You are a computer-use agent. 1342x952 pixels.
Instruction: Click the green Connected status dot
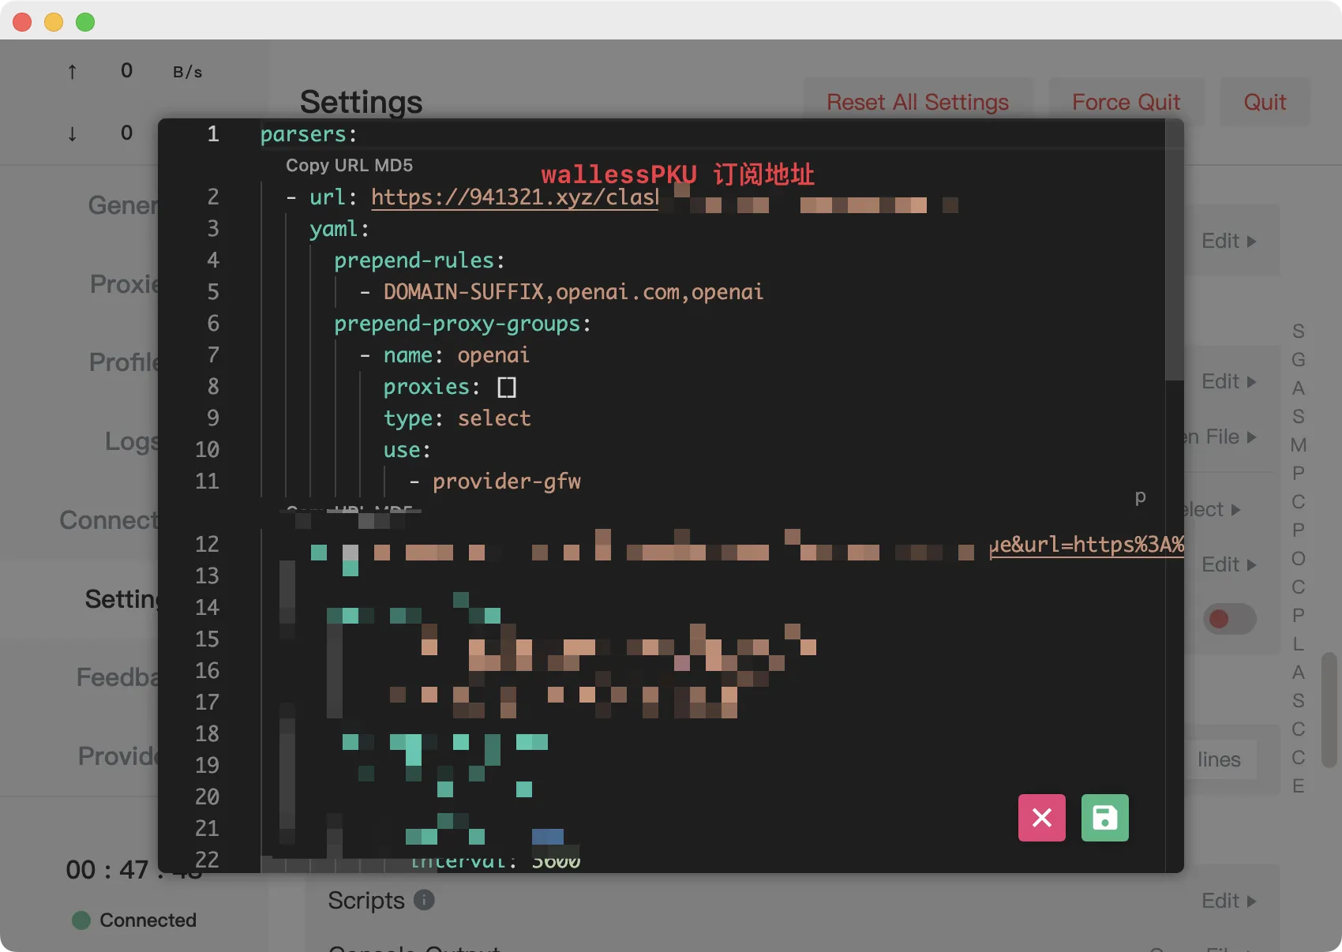81,920
